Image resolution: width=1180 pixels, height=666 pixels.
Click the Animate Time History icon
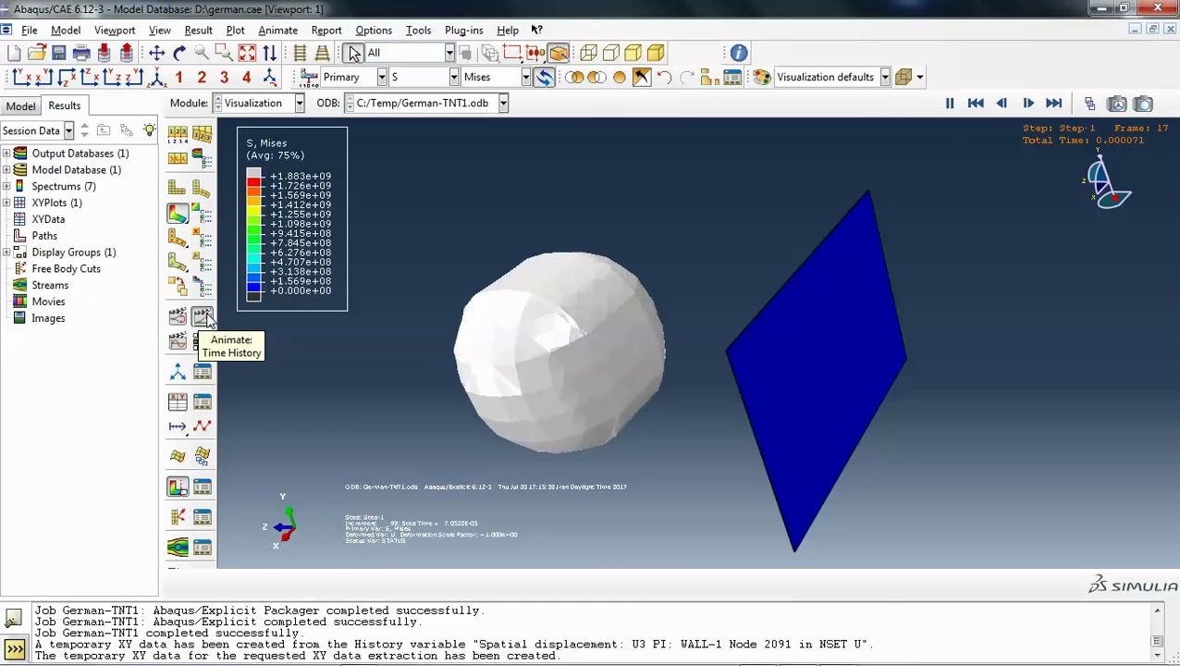point(202,316)
